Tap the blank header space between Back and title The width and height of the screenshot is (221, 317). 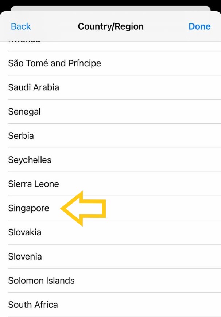click(54, 26)
